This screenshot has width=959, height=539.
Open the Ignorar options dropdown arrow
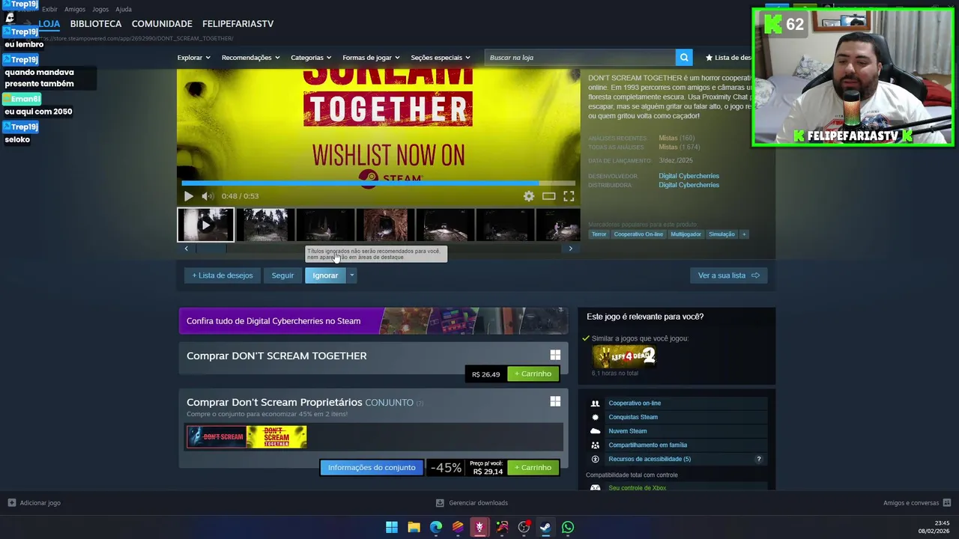pyautogui.click(x=351, y=275)
